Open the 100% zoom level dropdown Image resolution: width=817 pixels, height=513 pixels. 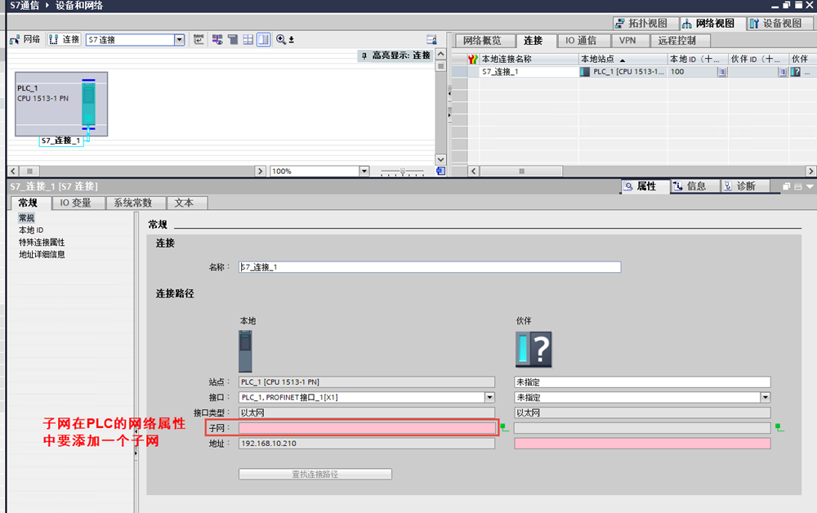pyautogui.click(x=364, y=172)
